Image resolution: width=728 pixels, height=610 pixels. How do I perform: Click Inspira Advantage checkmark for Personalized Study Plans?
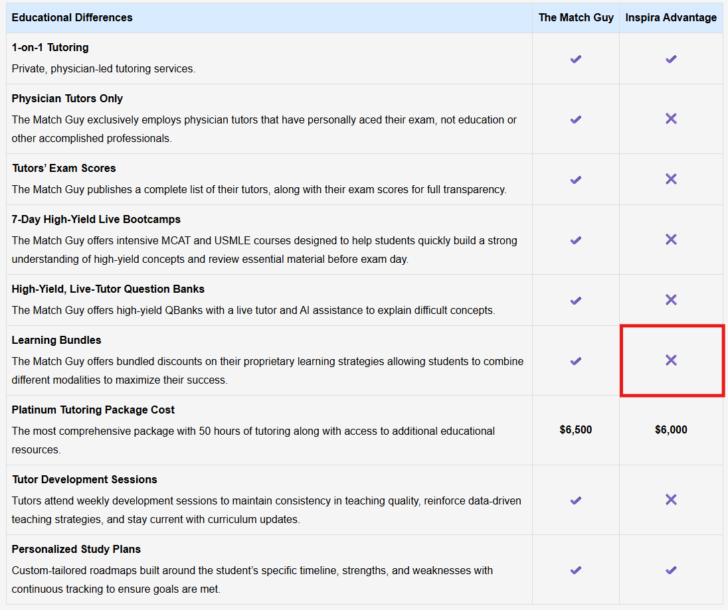671,570
